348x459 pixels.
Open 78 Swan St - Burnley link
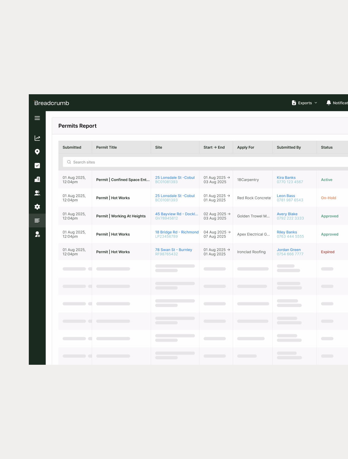(x=174, y=250)
